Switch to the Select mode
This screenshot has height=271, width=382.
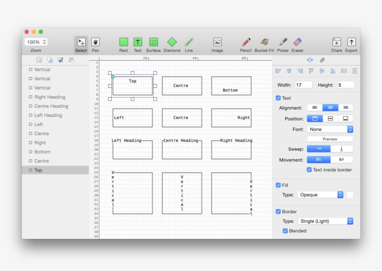coord(81,42)
